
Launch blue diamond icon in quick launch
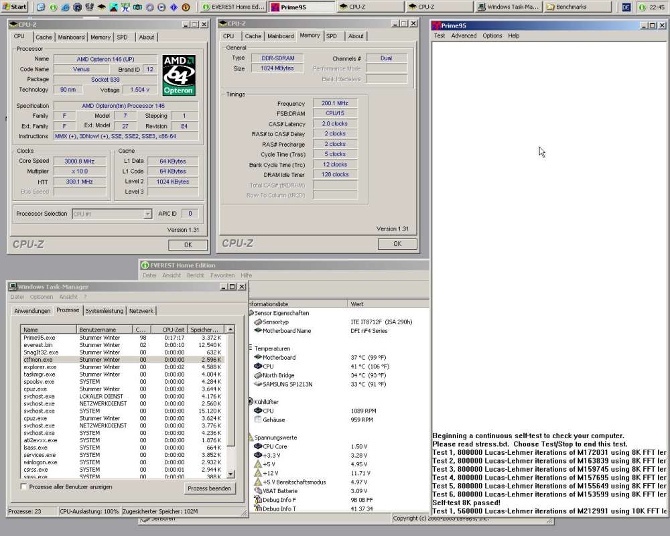coord(174,7)
